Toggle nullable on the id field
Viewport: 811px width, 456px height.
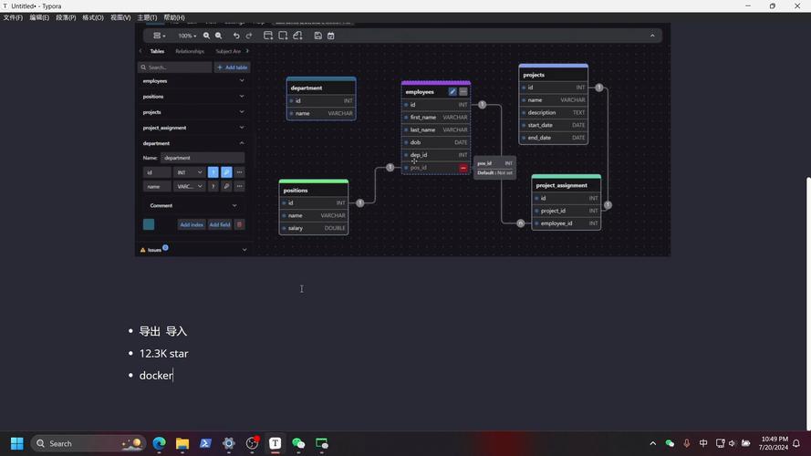213,172
